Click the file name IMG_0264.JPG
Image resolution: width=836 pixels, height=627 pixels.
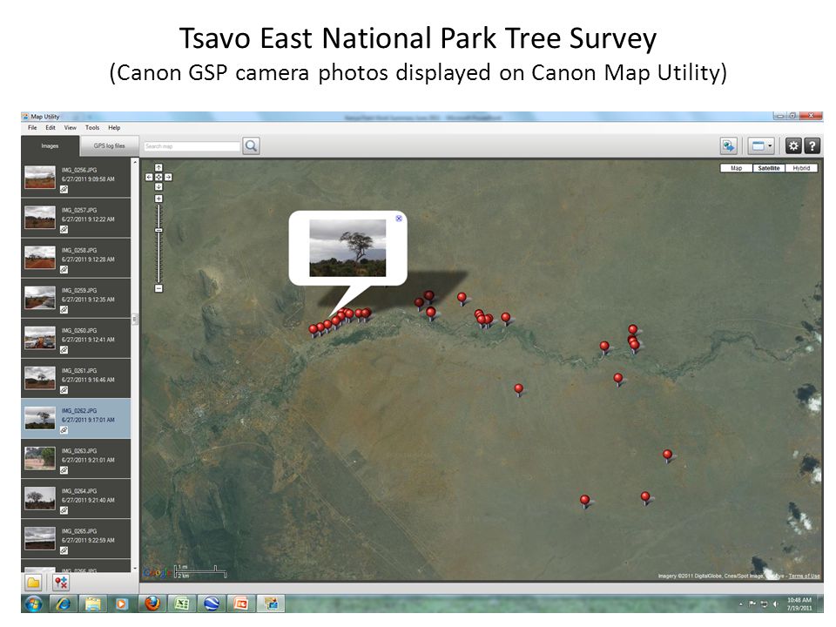[79, 491]
